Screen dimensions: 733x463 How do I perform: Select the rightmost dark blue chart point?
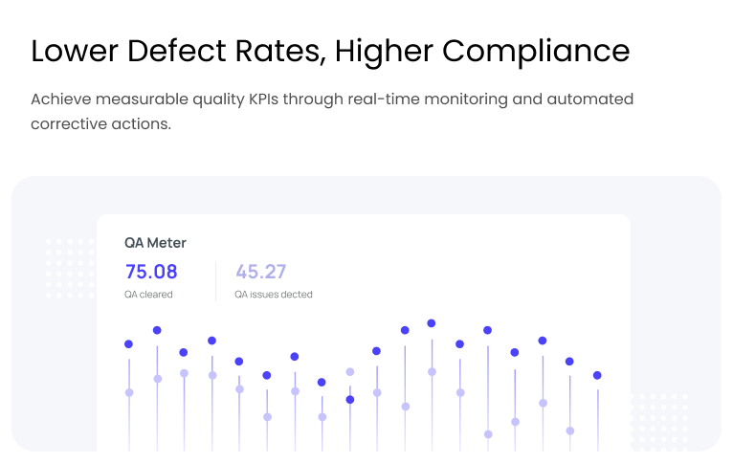[597, 375]
